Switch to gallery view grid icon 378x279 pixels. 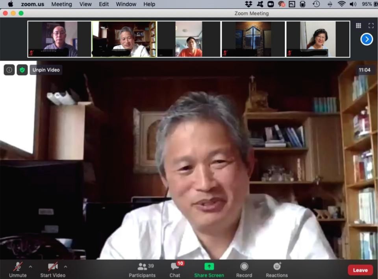(x=358, y=26)
